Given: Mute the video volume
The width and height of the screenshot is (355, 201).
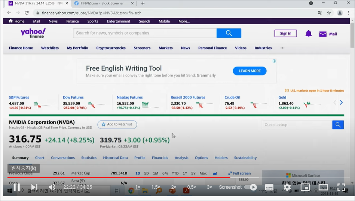Looking at the screenshot, I should point(52,187).
